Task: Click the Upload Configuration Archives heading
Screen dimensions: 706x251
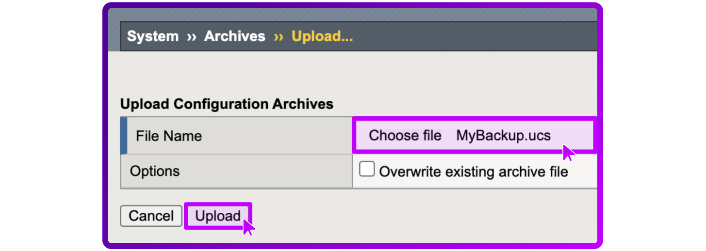Action: 227,104
